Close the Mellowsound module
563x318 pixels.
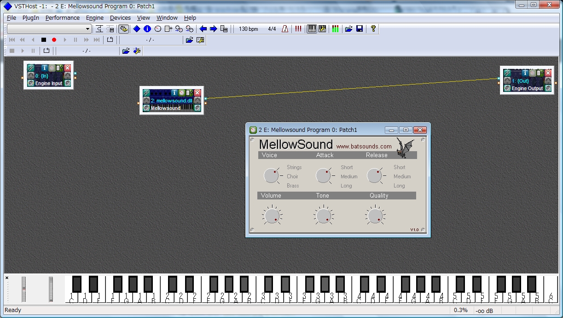click(197, 93)
